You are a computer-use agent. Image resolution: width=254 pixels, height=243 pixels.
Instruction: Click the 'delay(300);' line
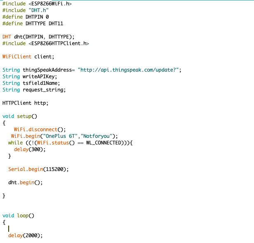[30, 149]
